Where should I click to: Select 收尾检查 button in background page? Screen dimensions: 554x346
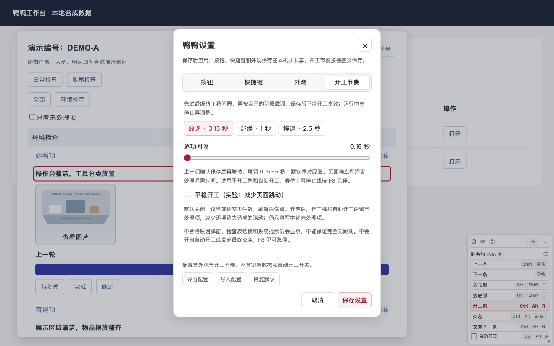click(x=84, y=80)
